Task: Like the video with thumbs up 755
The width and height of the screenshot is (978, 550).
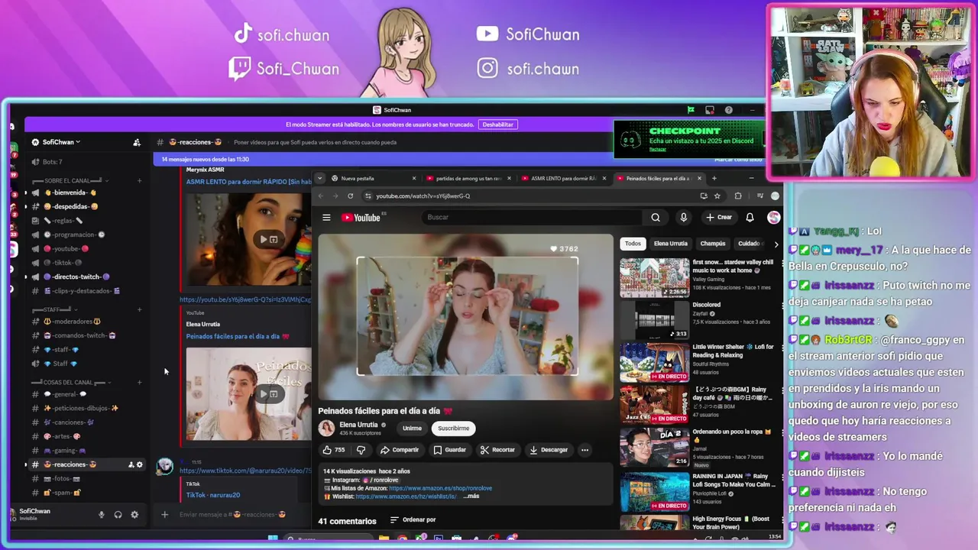Action: point(334,450)
